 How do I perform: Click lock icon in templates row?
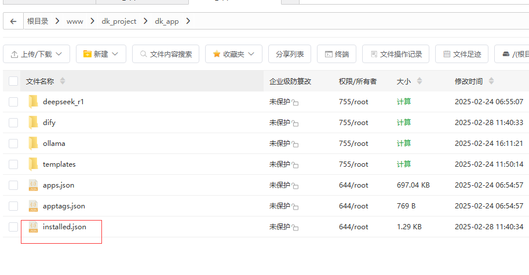295,165
